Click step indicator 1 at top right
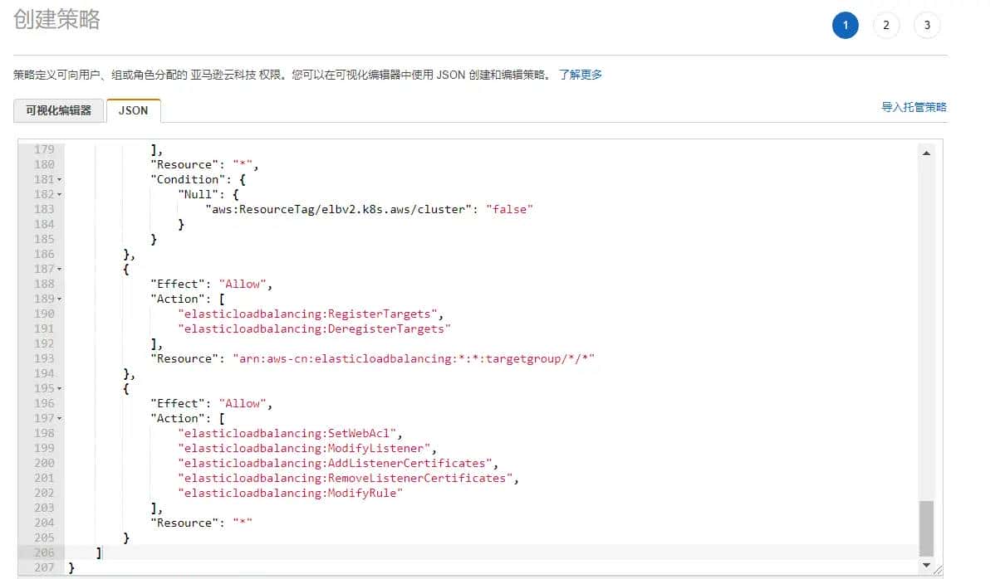The height and width of the screenshot is (579, 1005). [x=846, y=25]
